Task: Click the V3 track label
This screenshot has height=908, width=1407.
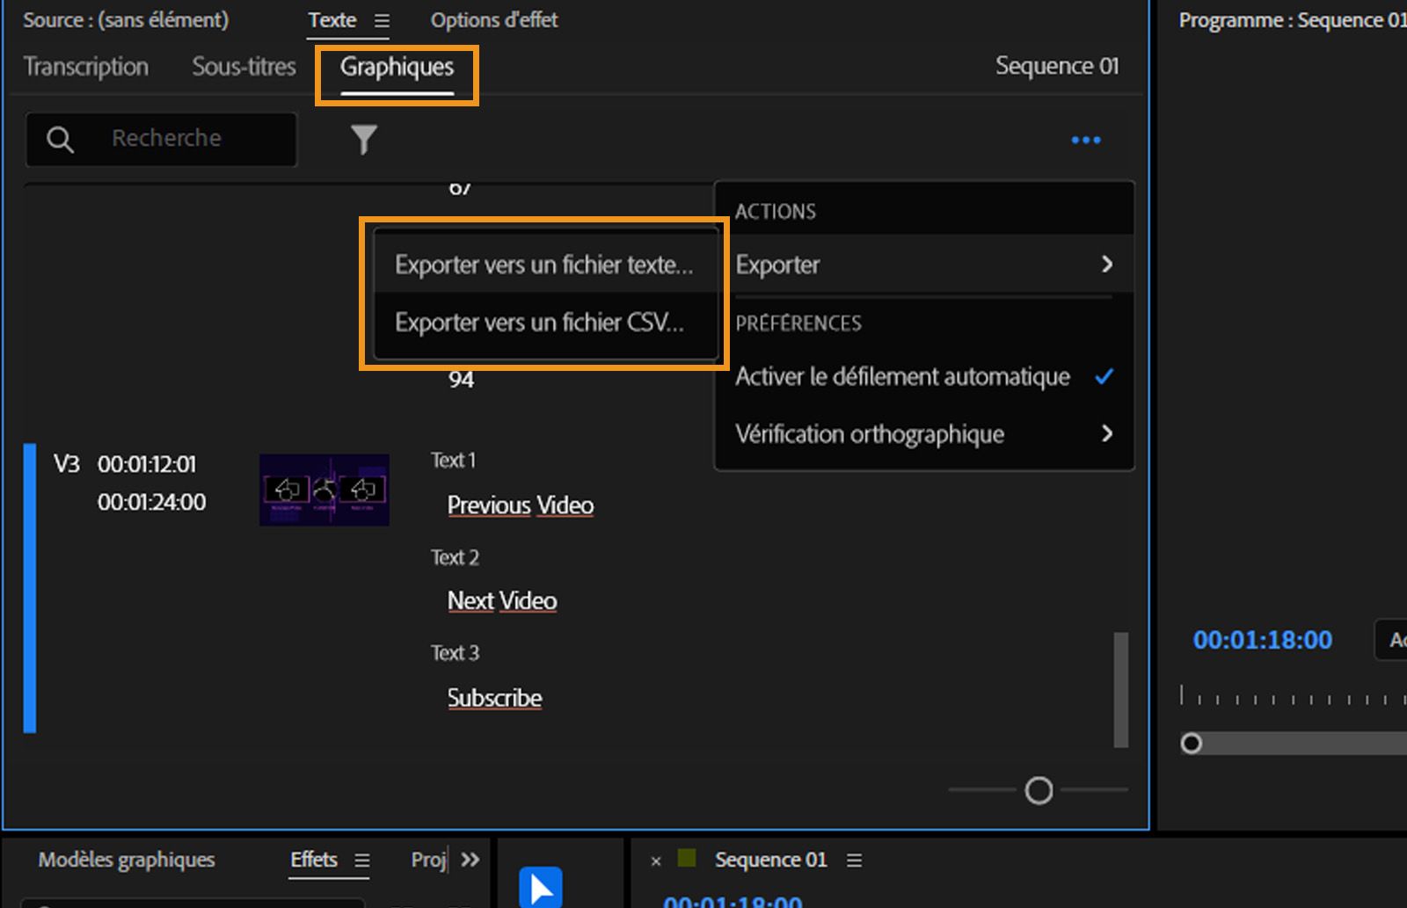Action: click(x=67, y=464)
